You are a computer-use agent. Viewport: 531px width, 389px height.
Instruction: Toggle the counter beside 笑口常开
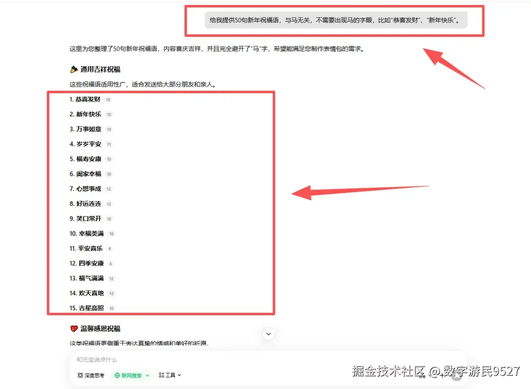pos(108,219)
